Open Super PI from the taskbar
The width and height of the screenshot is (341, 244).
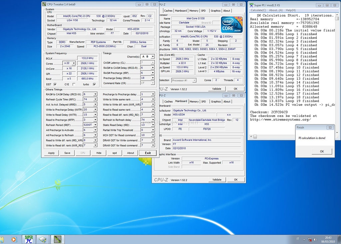pyautogui.click(x=29, y=239)
